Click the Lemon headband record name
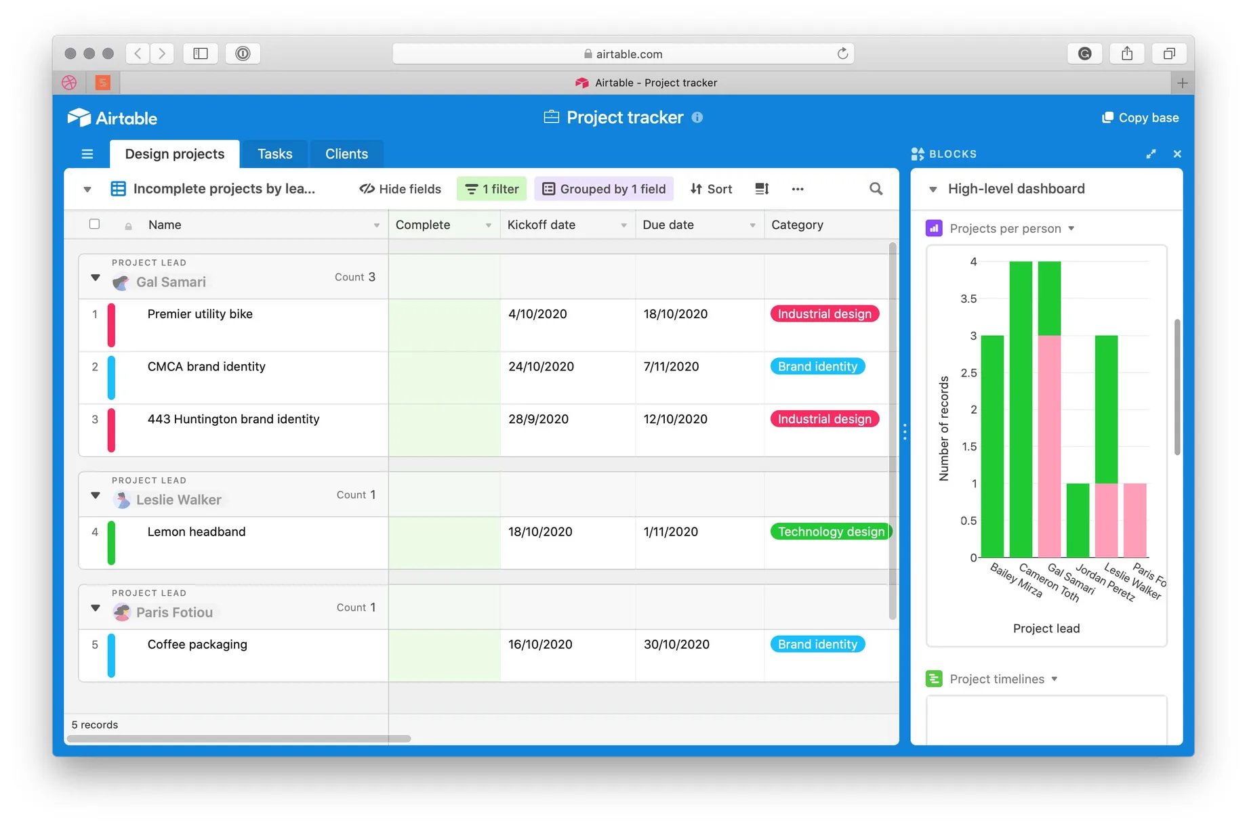Screen dimensions: 1247x826 [197, 531]
